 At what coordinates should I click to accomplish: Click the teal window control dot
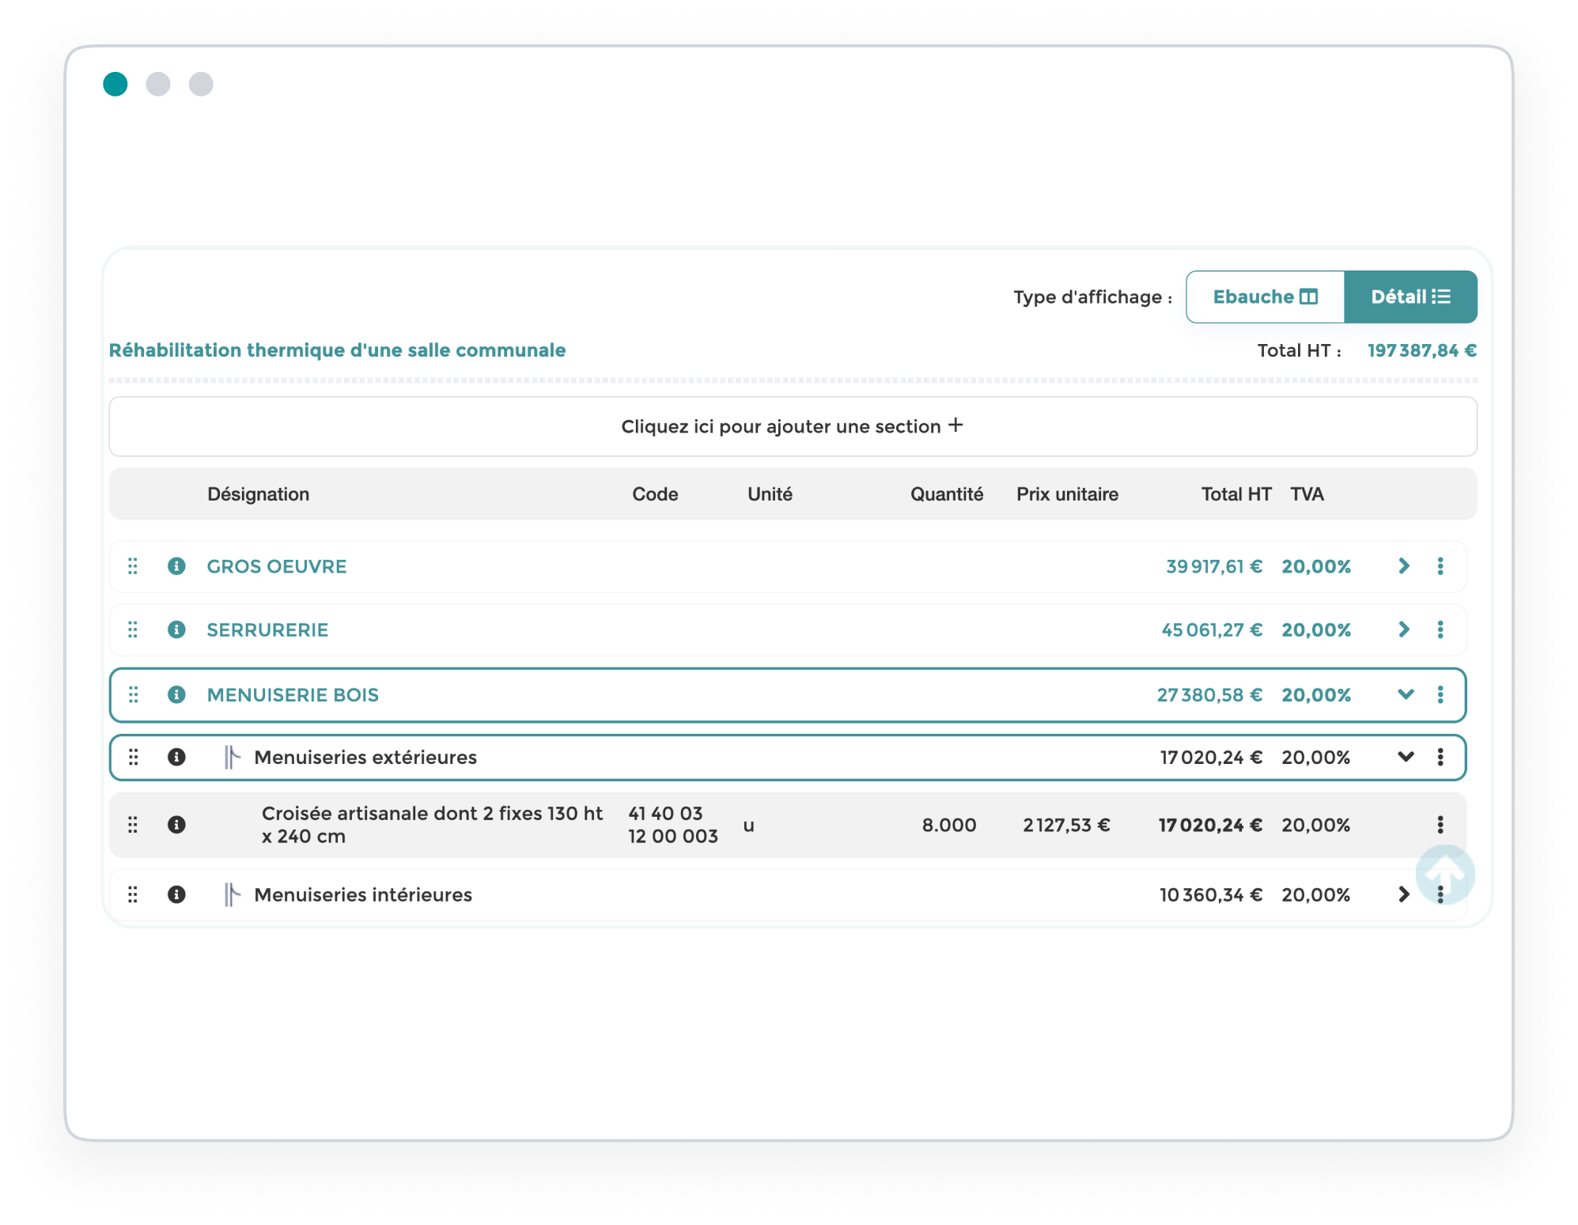point(115,84)
